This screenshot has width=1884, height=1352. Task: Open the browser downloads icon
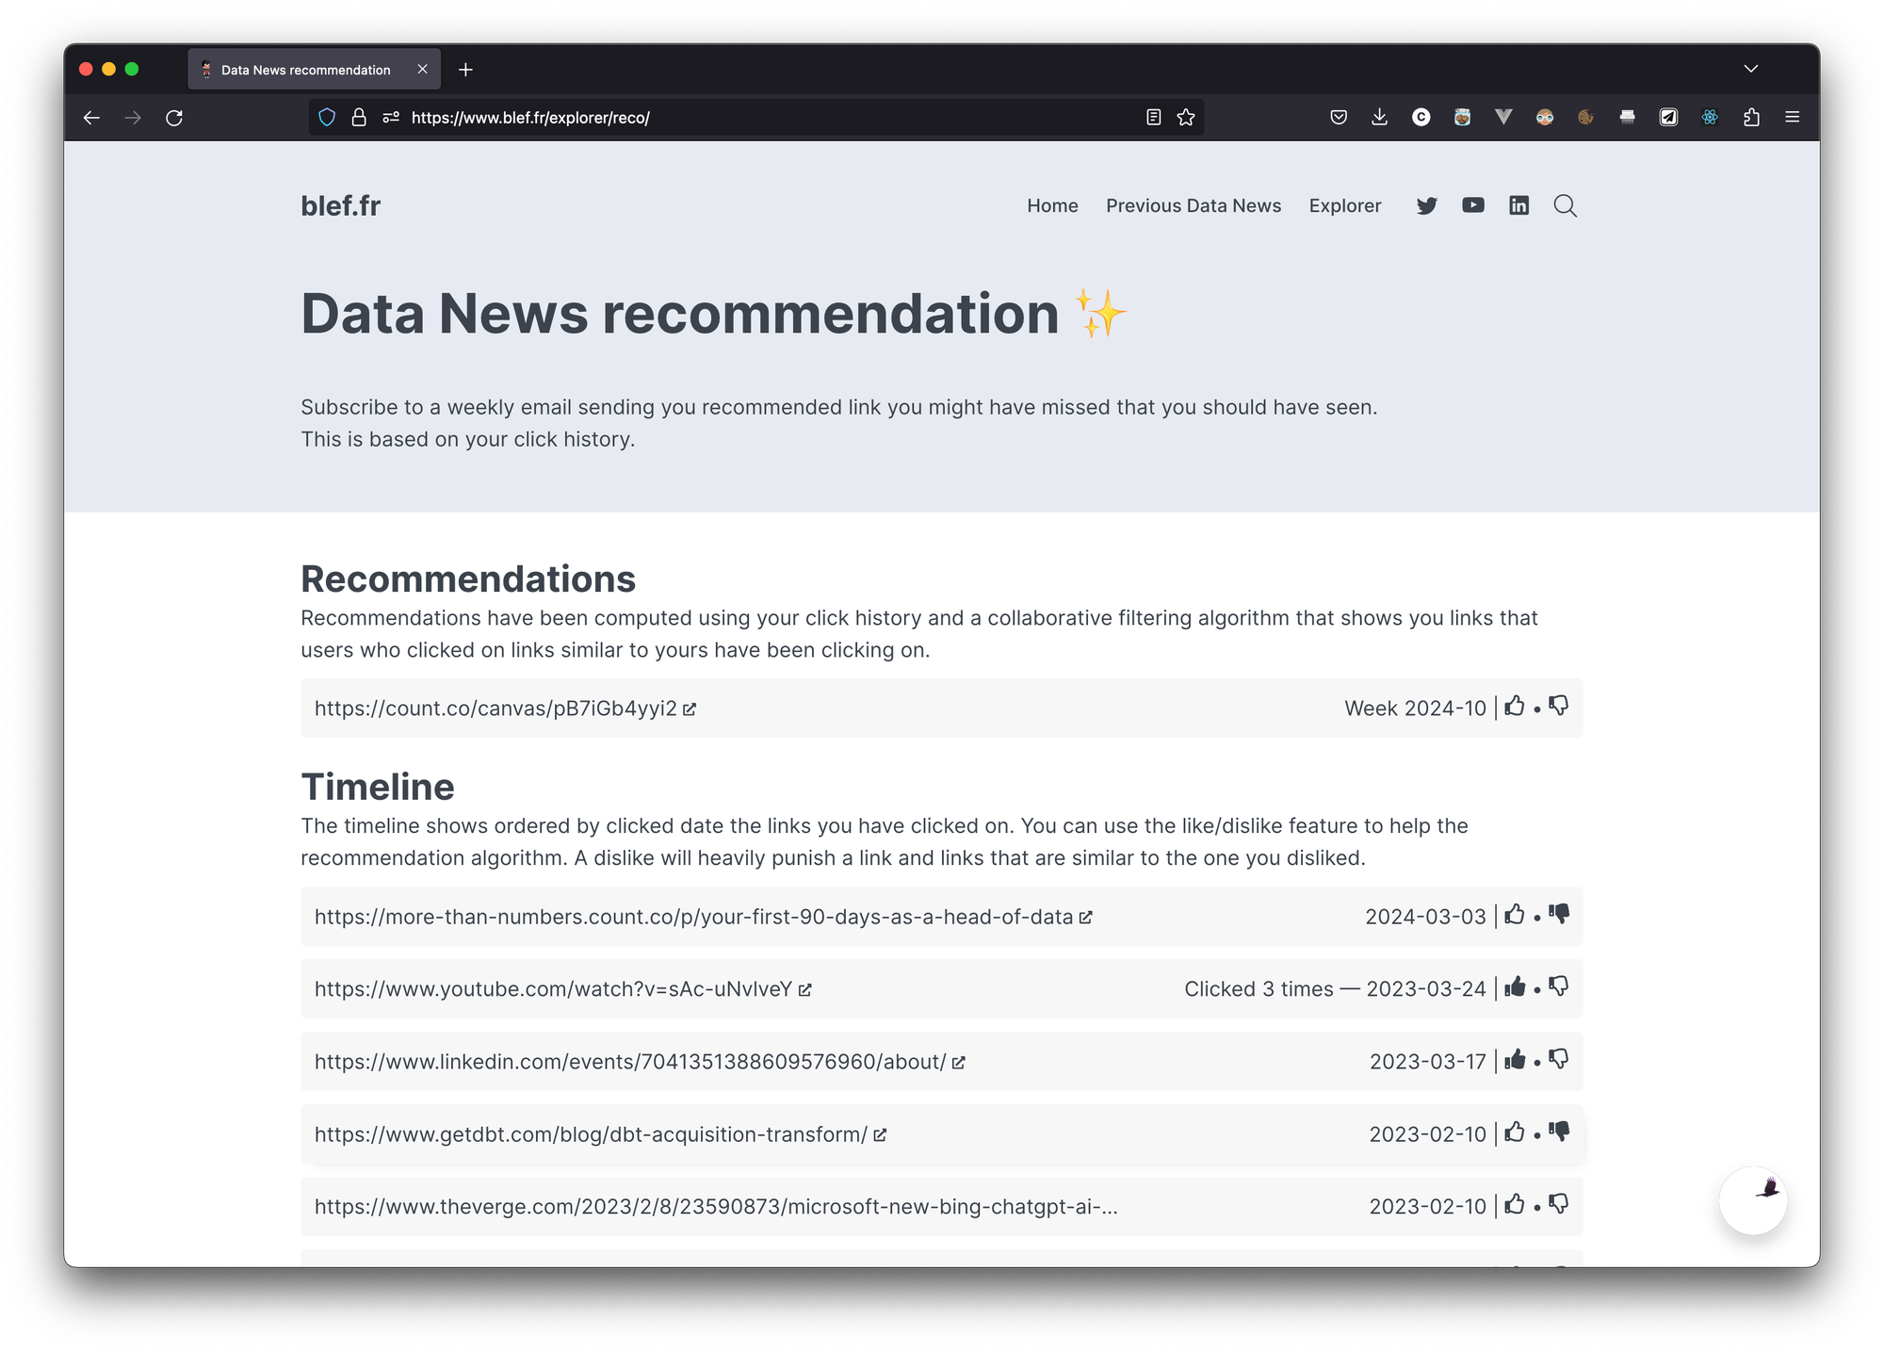pyautogui.click(x=1379, y=118)
